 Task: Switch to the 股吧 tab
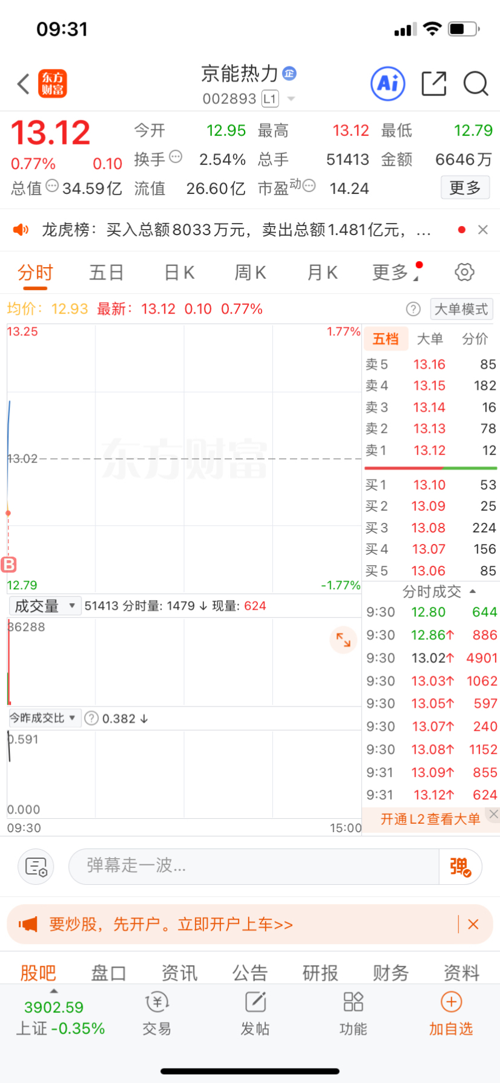point(38,972)
